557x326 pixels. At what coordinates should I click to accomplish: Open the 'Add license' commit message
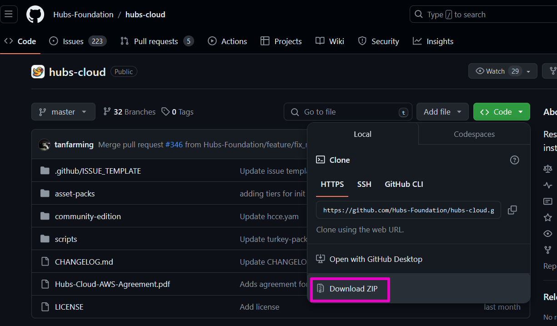coord(260,307)
